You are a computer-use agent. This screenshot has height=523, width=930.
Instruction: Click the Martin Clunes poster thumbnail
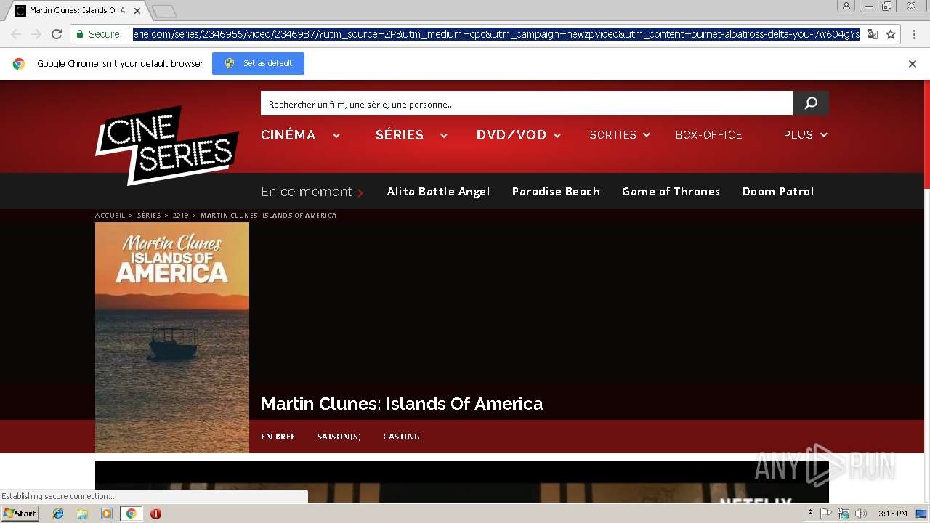click(x=172, y=338)
